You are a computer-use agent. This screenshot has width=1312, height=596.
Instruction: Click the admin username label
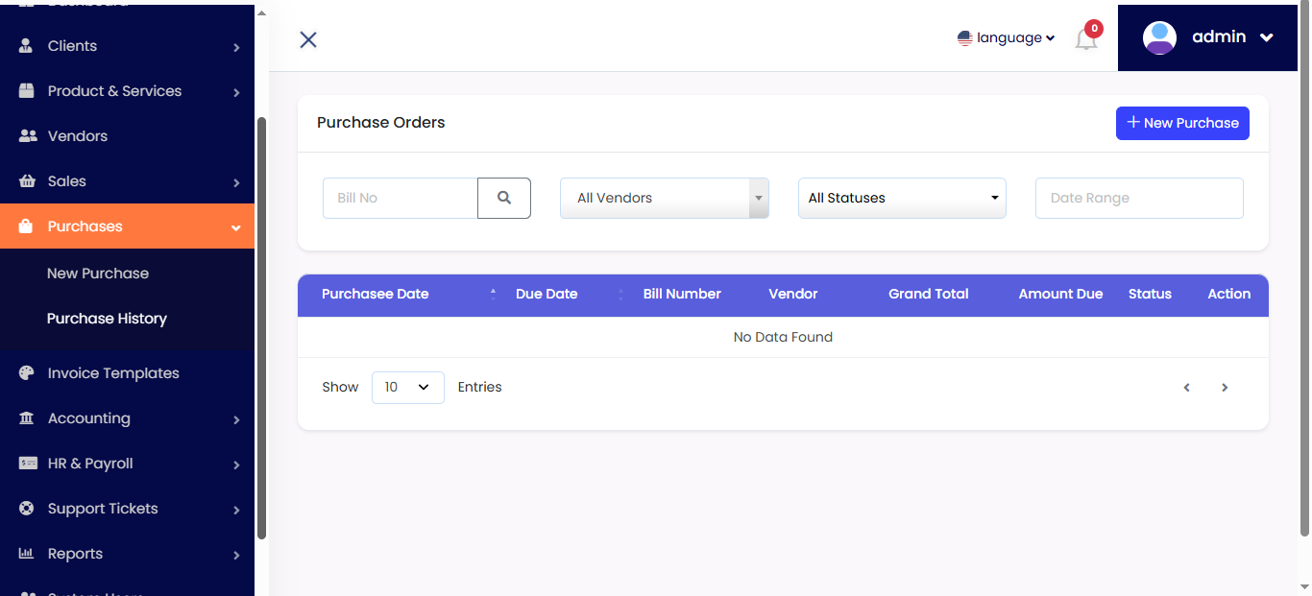[1219, 36]
